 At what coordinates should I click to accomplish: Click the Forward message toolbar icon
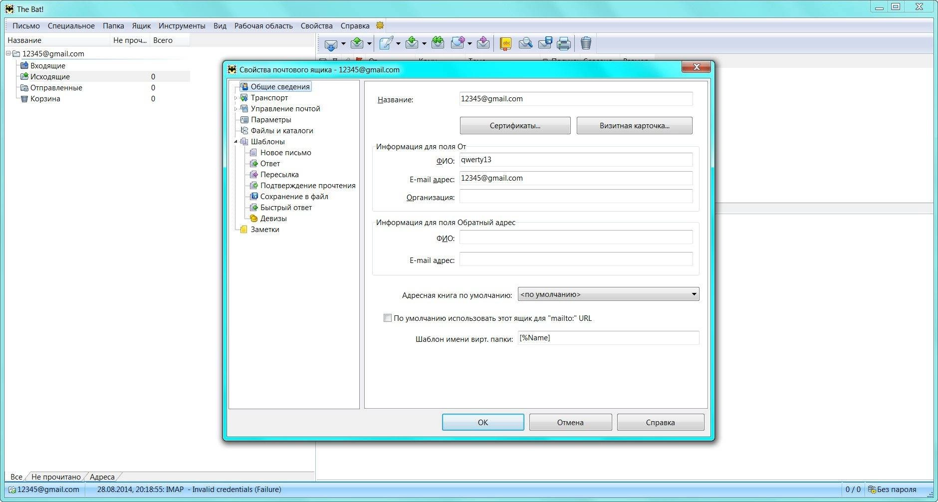click(458, 43)
